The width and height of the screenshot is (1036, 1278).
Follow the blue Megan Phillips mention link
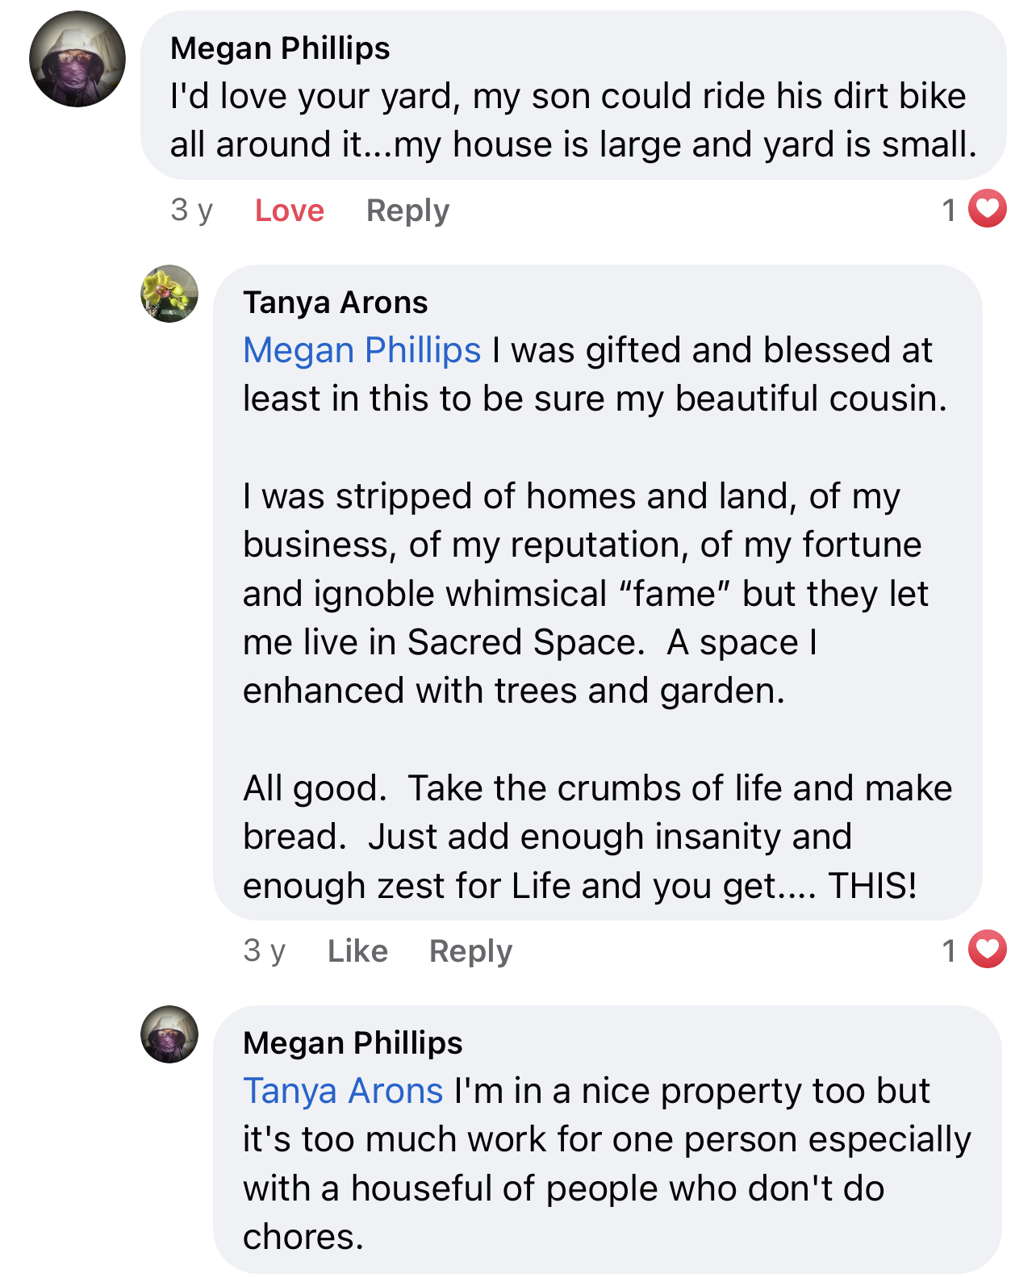(362, 350)
